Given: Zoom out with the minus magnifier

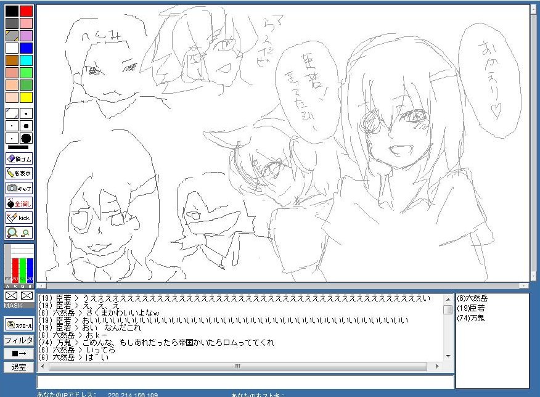Looking at the screenshot, I should click(x=25, y=233).
